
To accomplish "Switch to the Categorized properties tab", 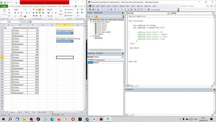I will point(100,60).
